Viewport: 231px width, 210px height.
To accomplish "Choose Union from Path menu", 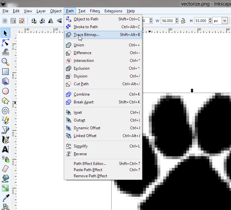I will (103, 45).
